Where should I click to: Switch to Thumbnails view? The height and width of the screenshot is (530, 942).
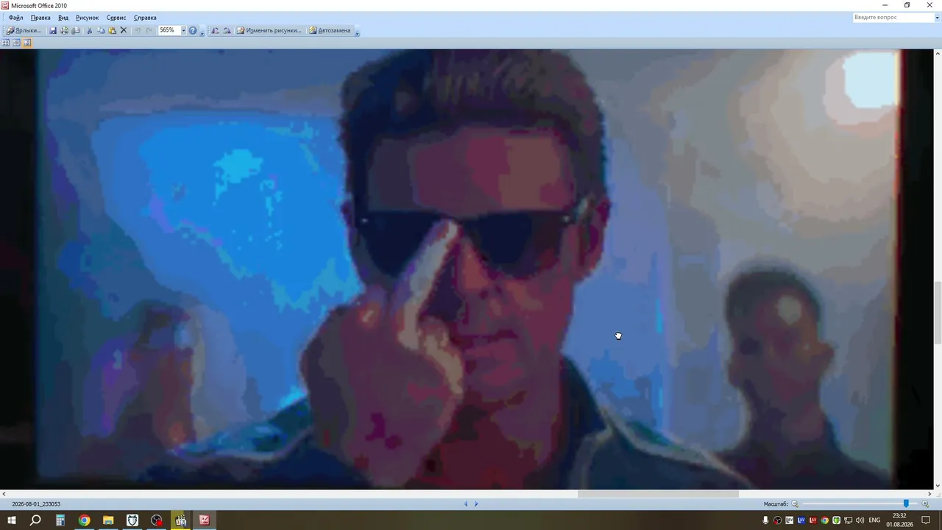click(5, 43)
